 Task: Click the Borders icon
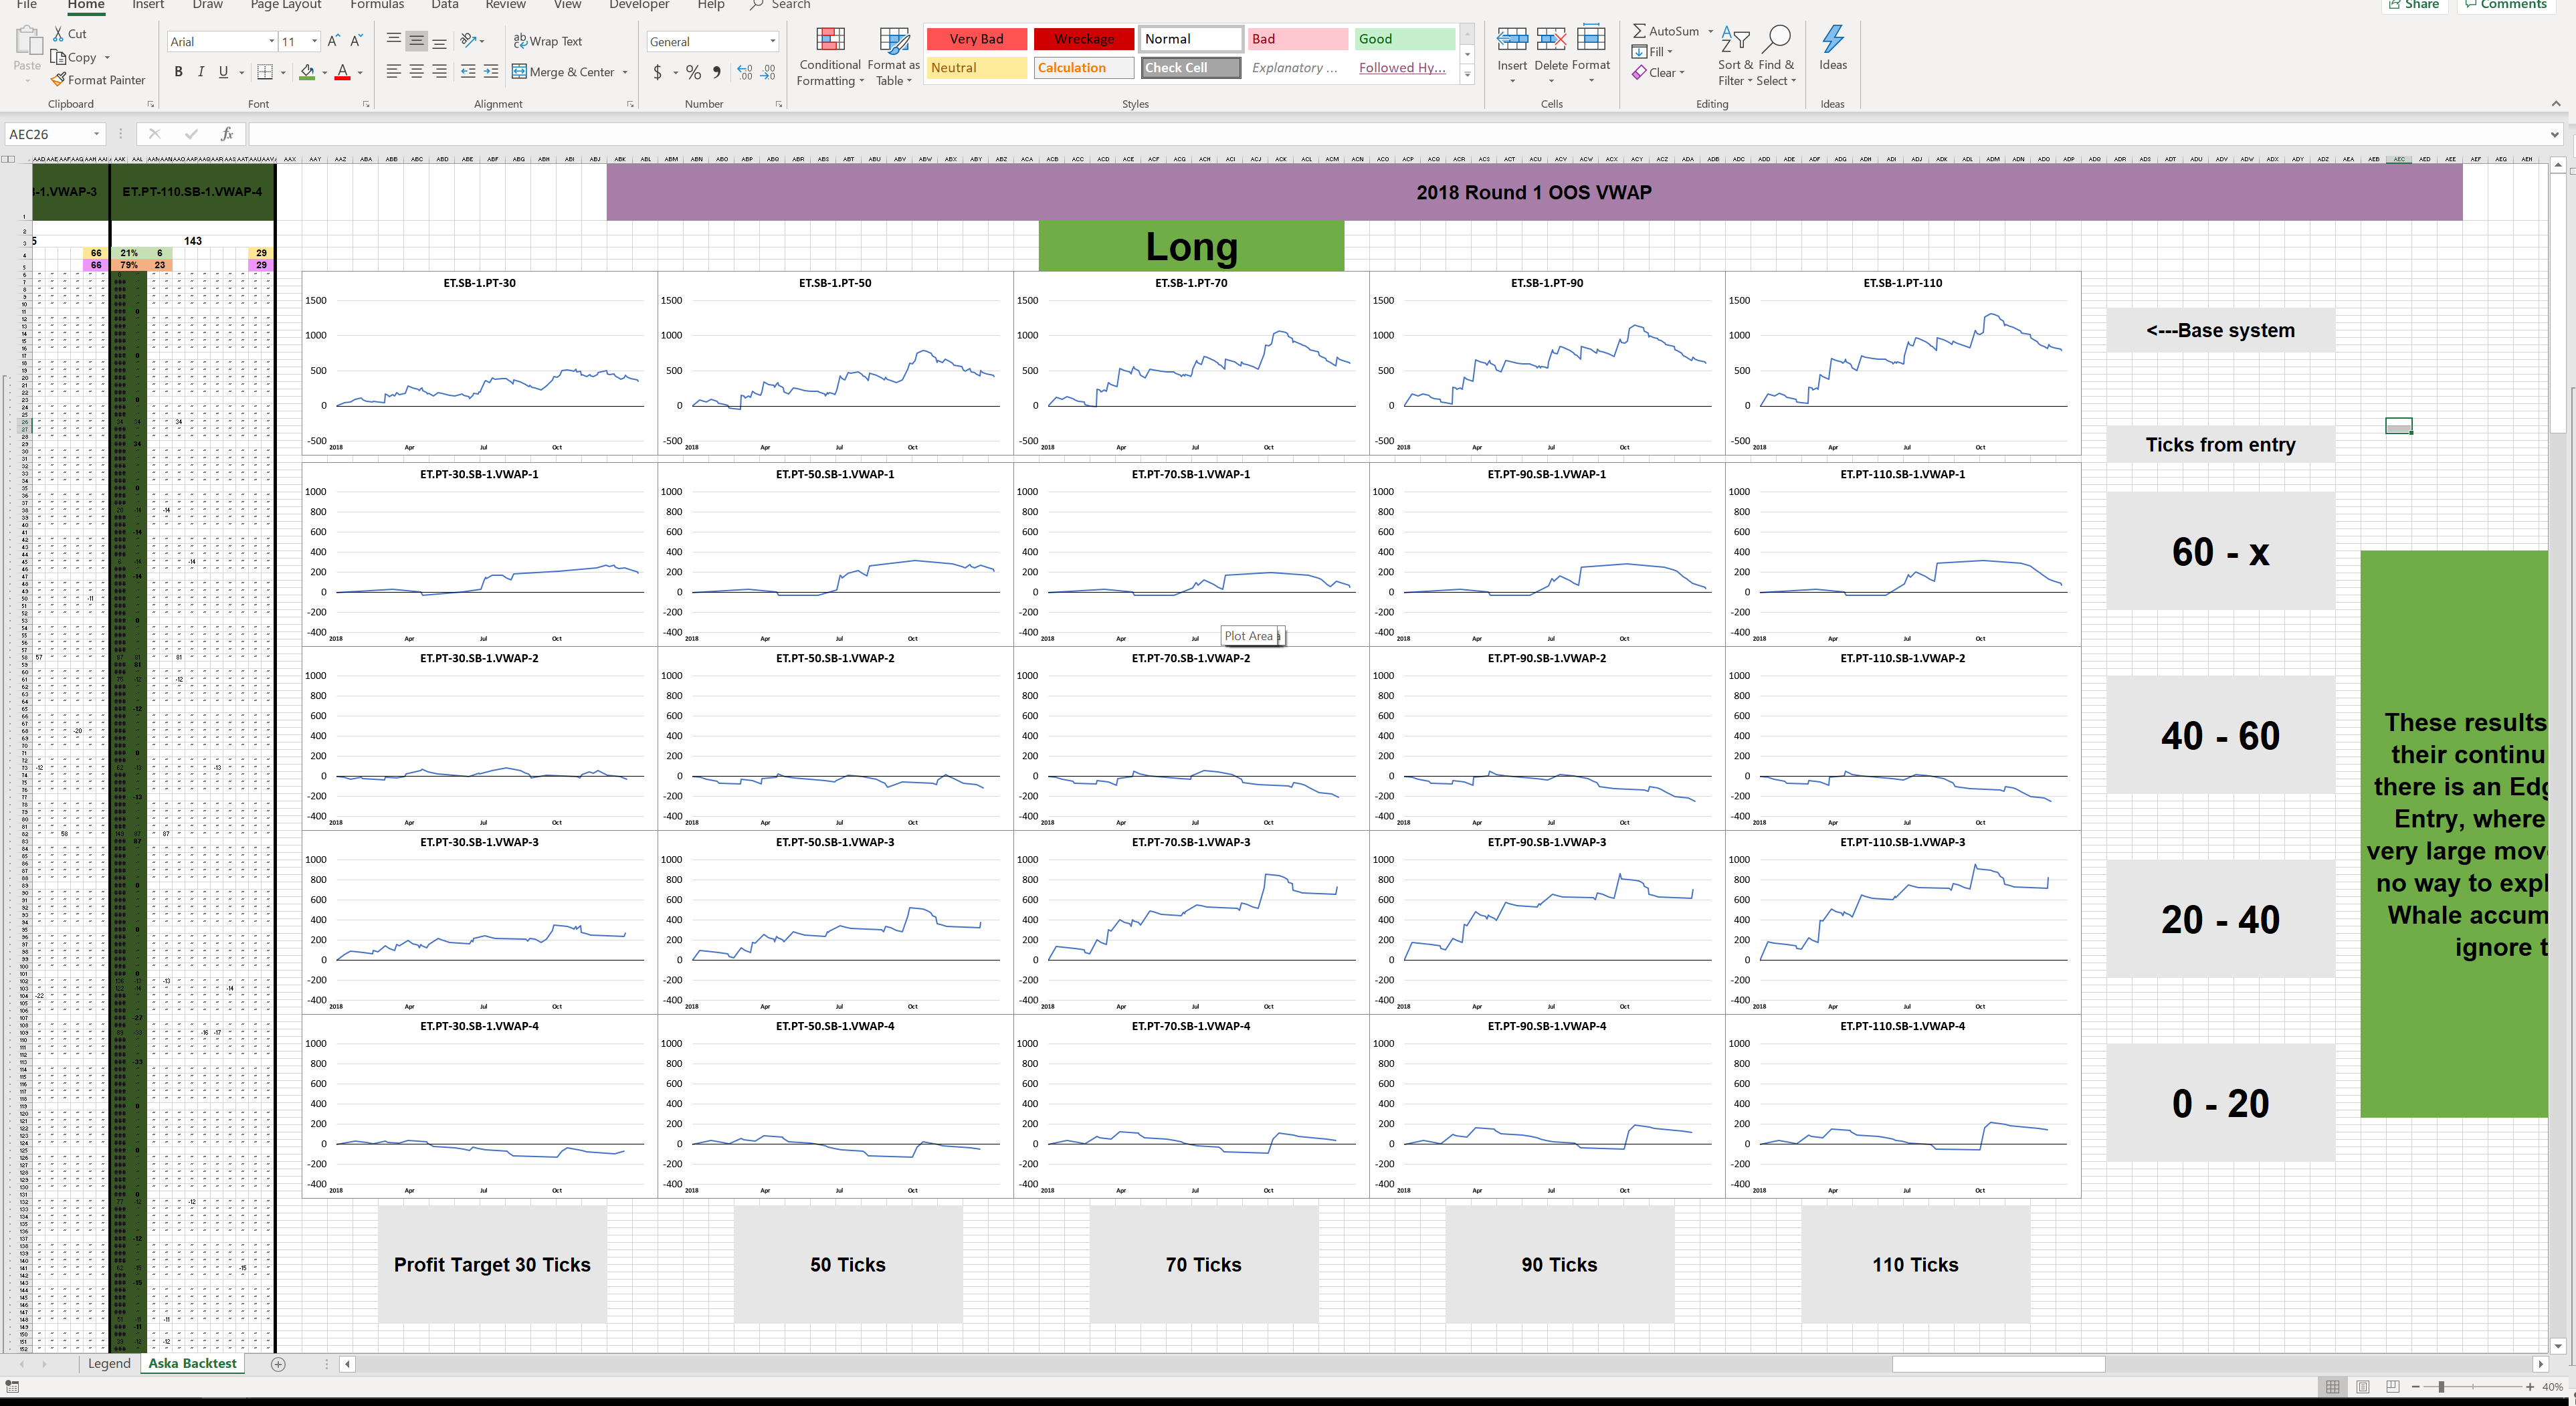(x=265, y=72)
